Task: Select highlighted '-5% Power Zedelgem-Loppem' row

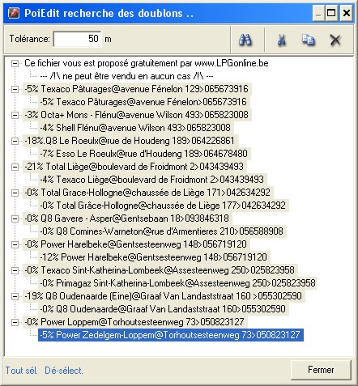Action: pyautogui.click(x=171, y=335)
